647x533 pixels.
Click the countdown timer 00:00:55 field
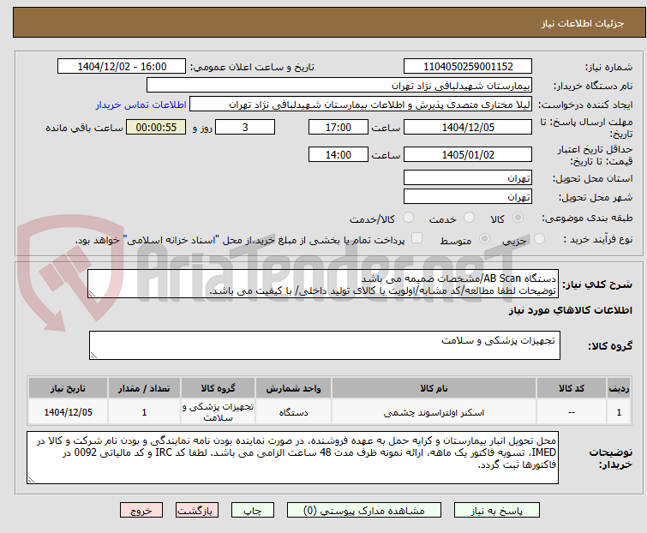[156, 127]
